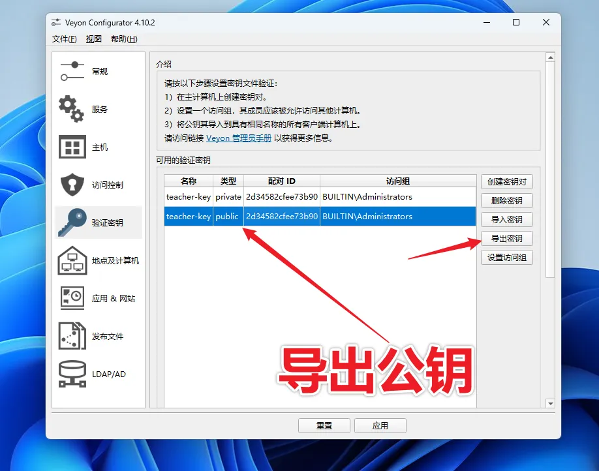Viewport: 599px width, 471px height.
Task: Select the teacher-key private row name
Action: [189, 197]
